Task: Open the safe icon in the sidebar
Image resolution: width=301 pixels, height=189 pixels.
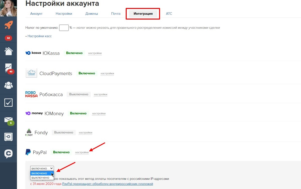Action: point(9,137)
